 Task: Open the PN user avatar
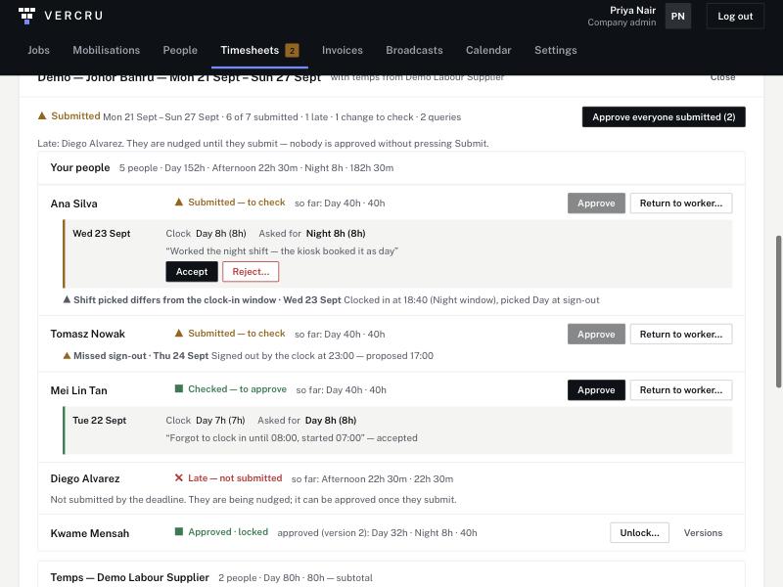click(677, 16)
